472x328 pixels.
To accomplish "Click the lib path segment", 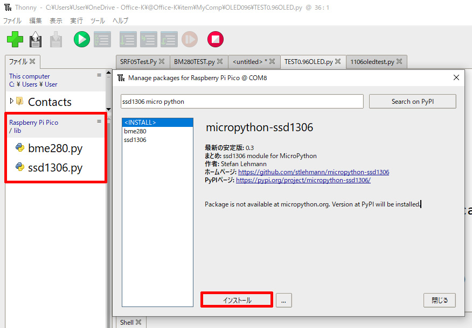I will point(17,131).
